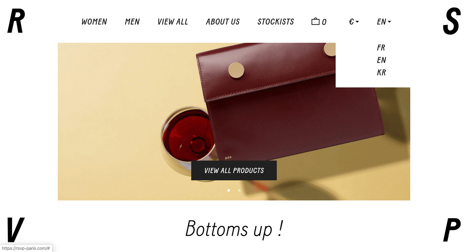Go to the MEN section

[x=132, y=22]
